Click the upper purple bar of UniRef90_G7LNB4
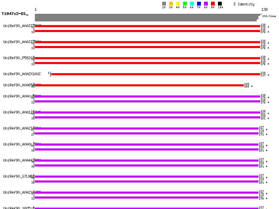Viewport: 279px width, 209px height. click(x=146, y=177)
